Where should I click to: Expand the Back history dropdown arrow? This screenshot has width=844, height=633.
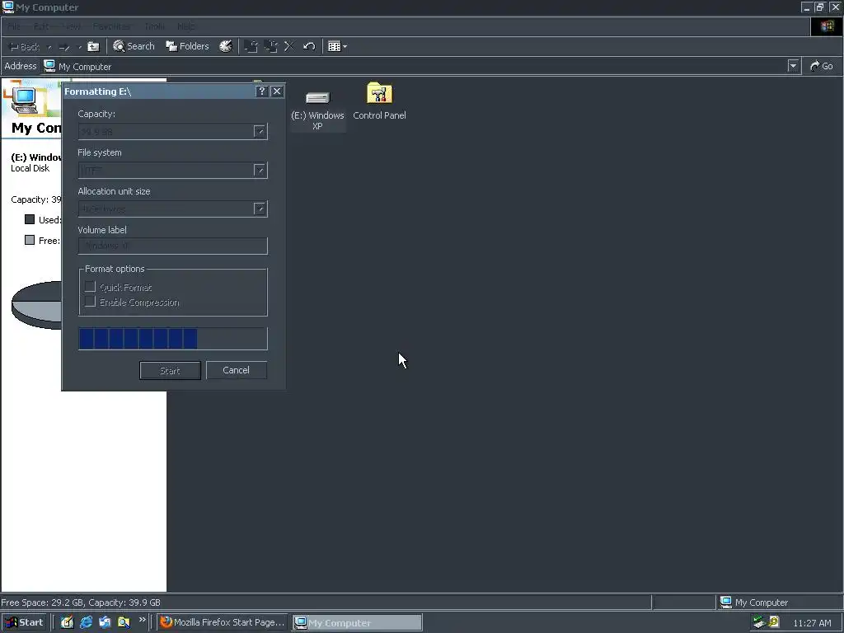pos(49,47)
